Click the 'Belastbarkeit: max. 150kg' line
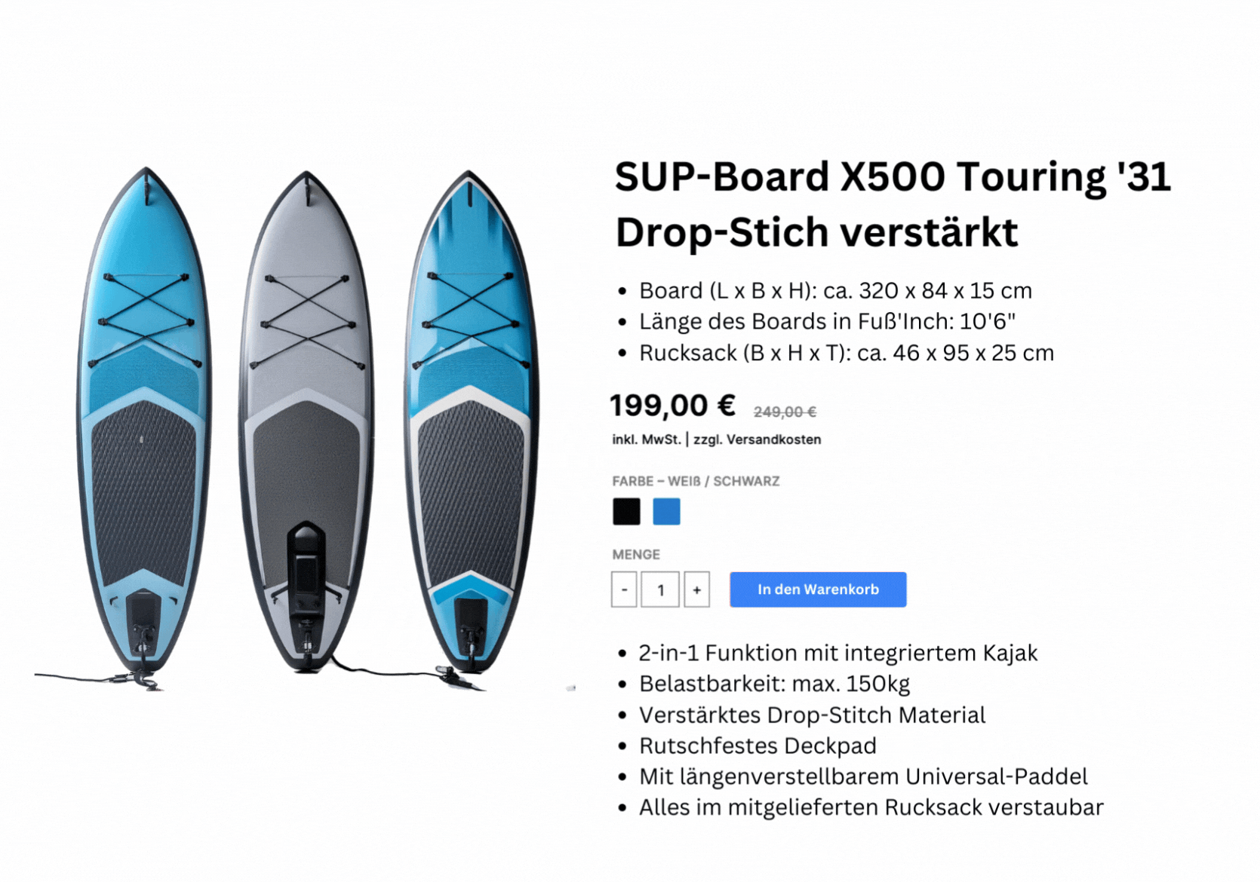Image resolution: width=1260 pixels, height=882 pixels. pos(774,684)
